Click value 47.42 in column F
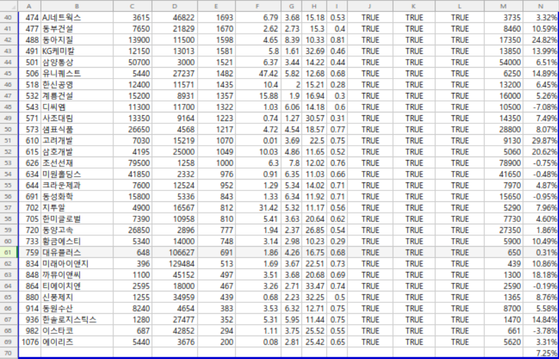Screen dimensions: 559x359 click(258, 73)
